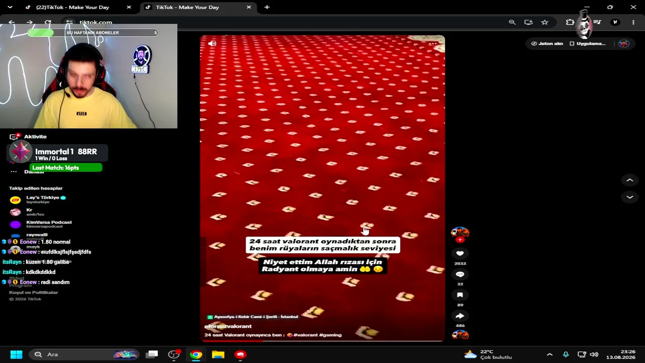This screenshot has width=645, height=363.
Task: Open the KimVarsa Podcast followed account
Action: point(41,224)
